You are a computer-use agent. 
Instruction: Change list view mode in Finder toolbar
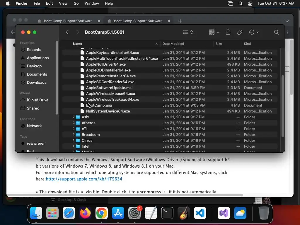(188, 32)
